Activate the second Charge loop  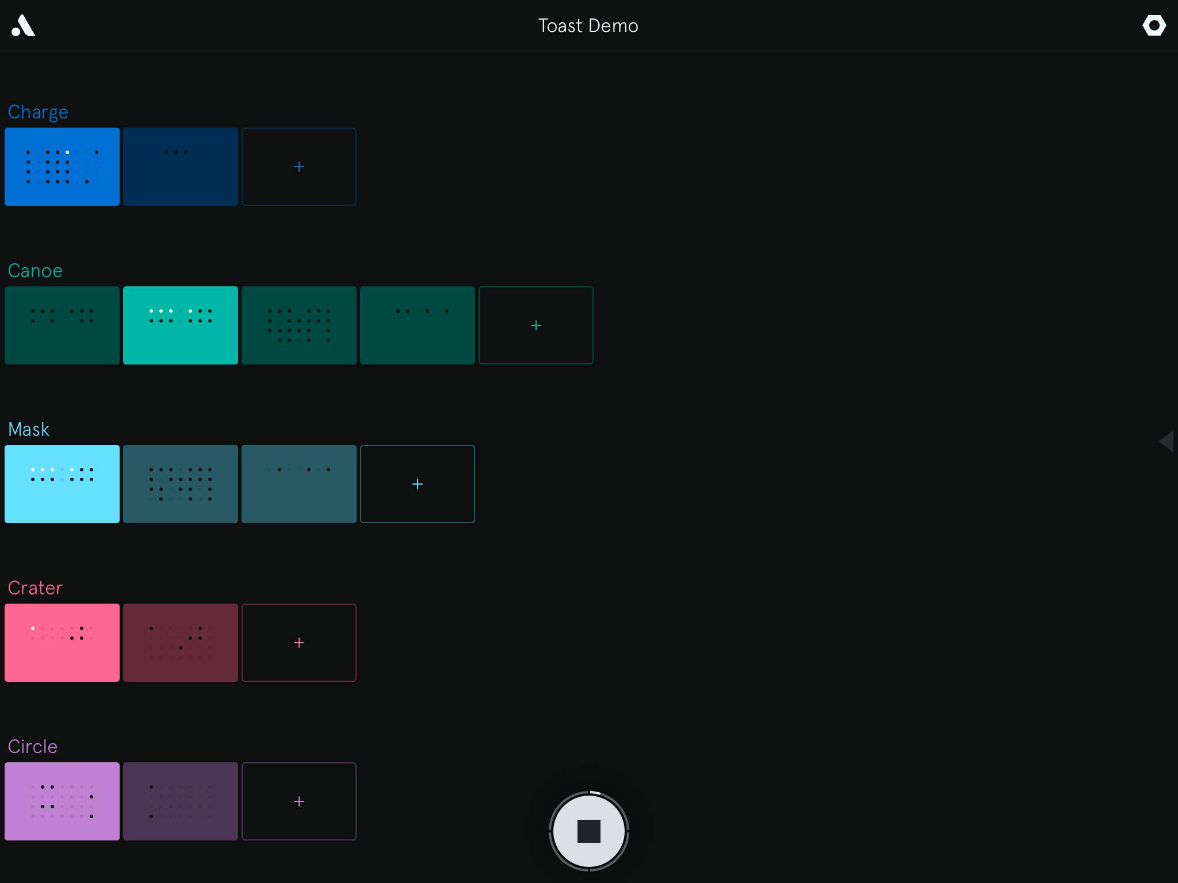pos(181,167)
